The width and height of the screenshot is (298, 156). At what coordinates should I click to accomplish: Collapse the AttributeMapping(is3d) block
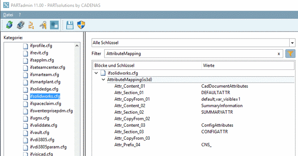(x=103, y=79)
